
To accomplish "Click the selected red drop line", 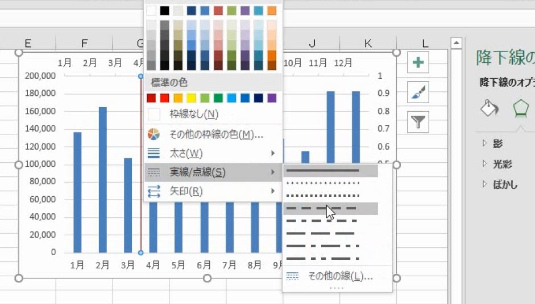I will (140, 163).
